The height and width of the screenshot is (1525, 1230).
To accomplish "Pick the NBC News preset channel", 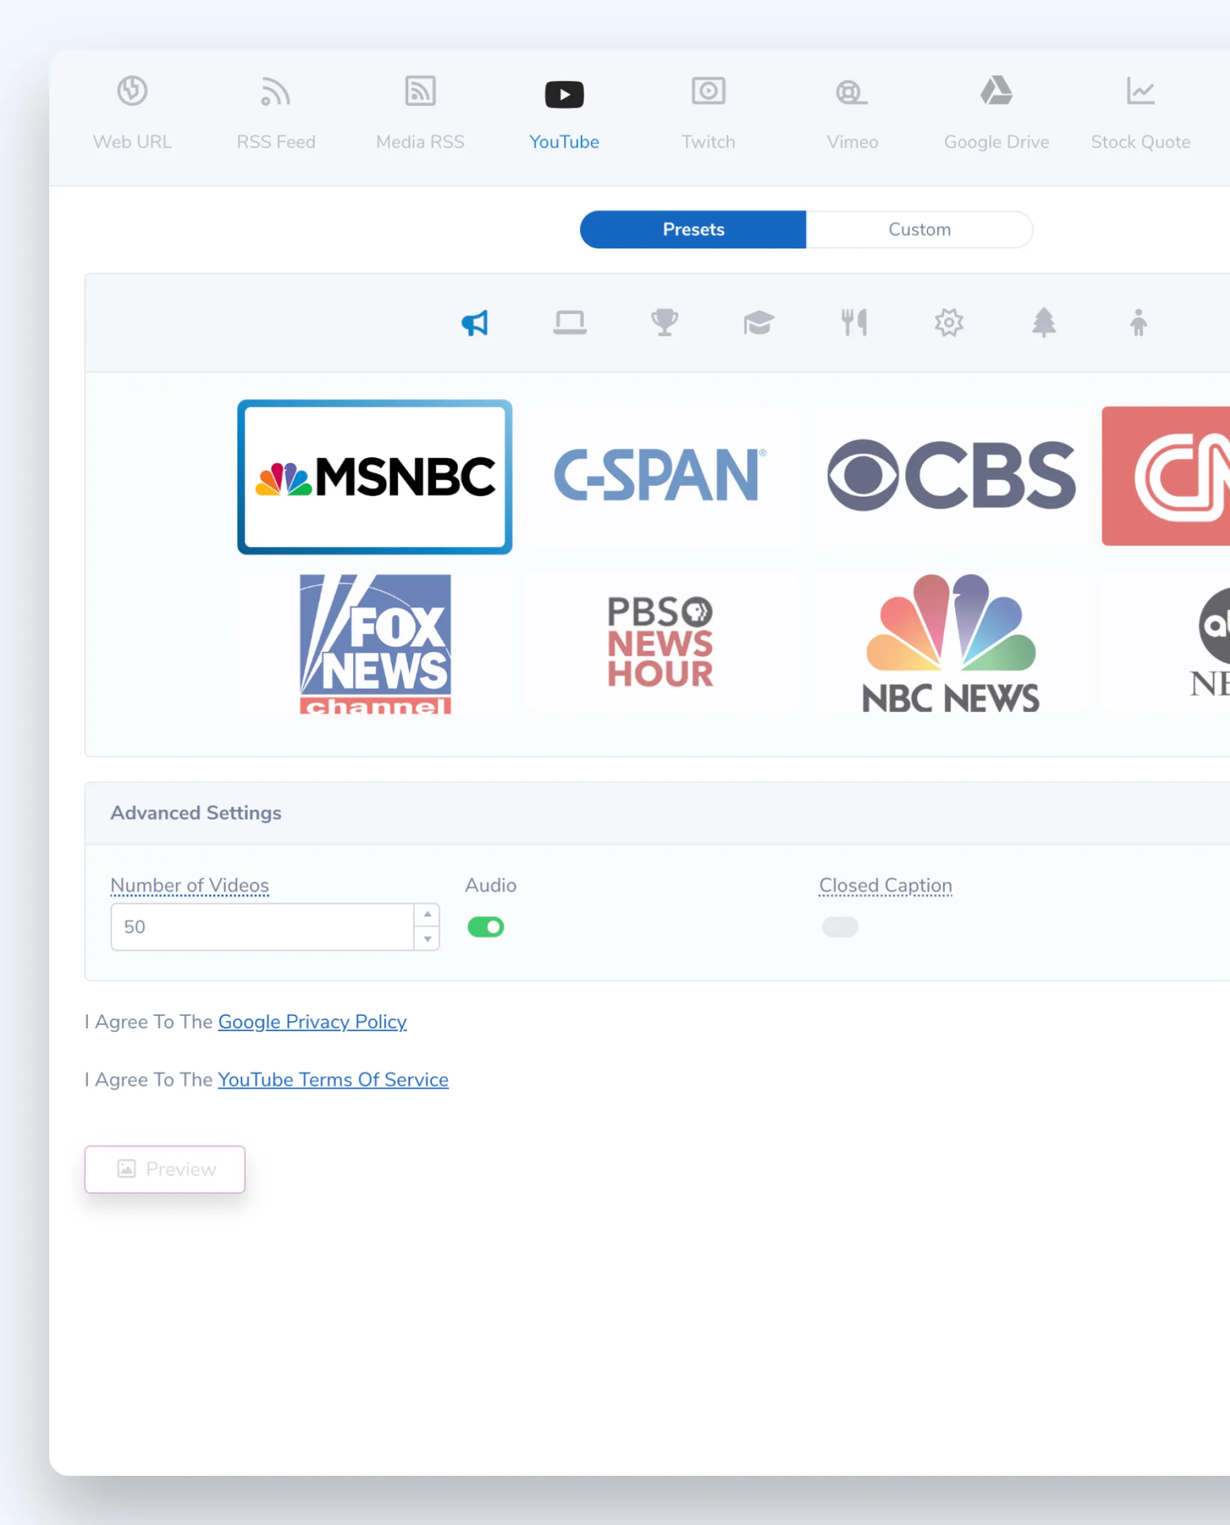I will click(951, 644).
